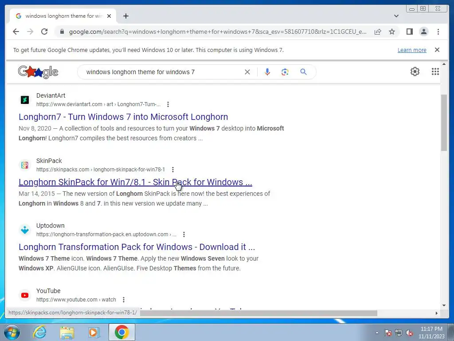Viewport: 454px width, 341px height.
Task: Click the scrollbar up arrow
Action: (444, 64)
